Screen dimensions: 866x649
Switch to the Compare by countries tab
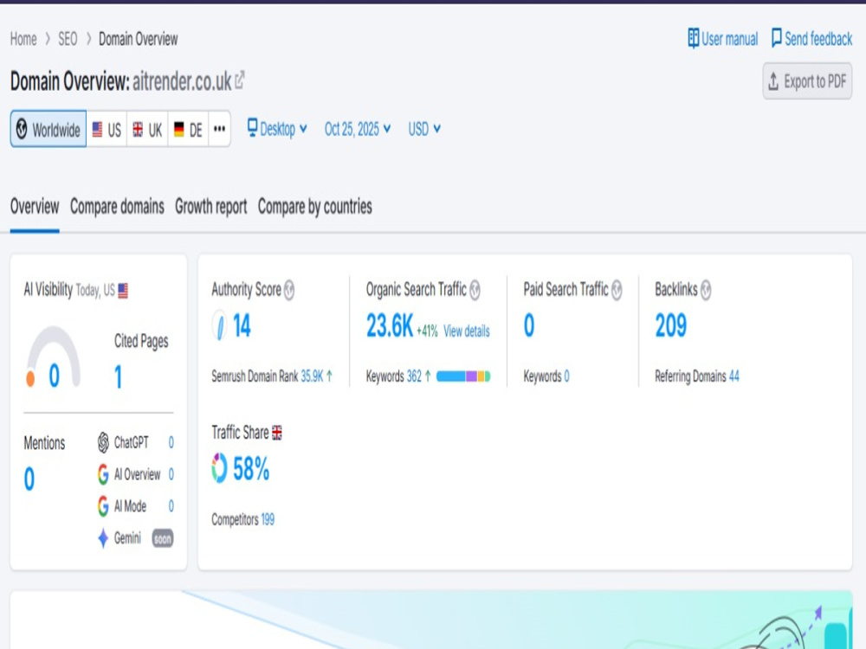click(315, 207)
